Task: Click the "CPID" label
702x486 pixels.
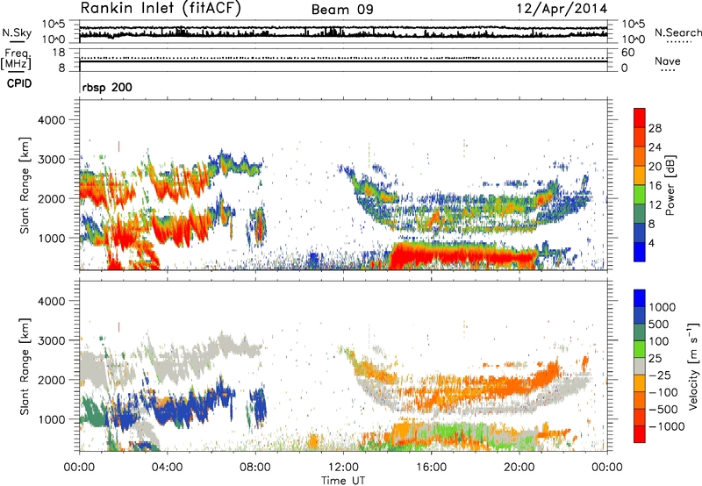Action: click(19, 83)
